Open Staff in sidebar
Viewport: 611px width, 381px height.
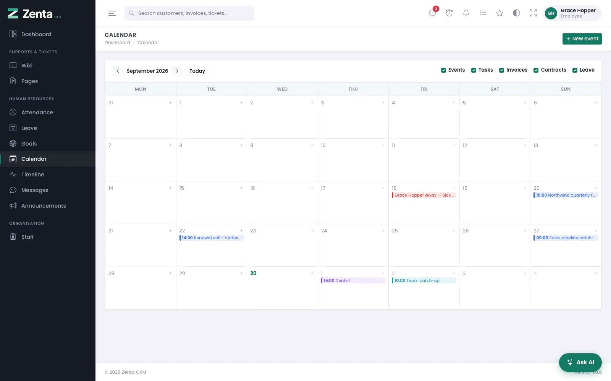[x=48, y=237]
